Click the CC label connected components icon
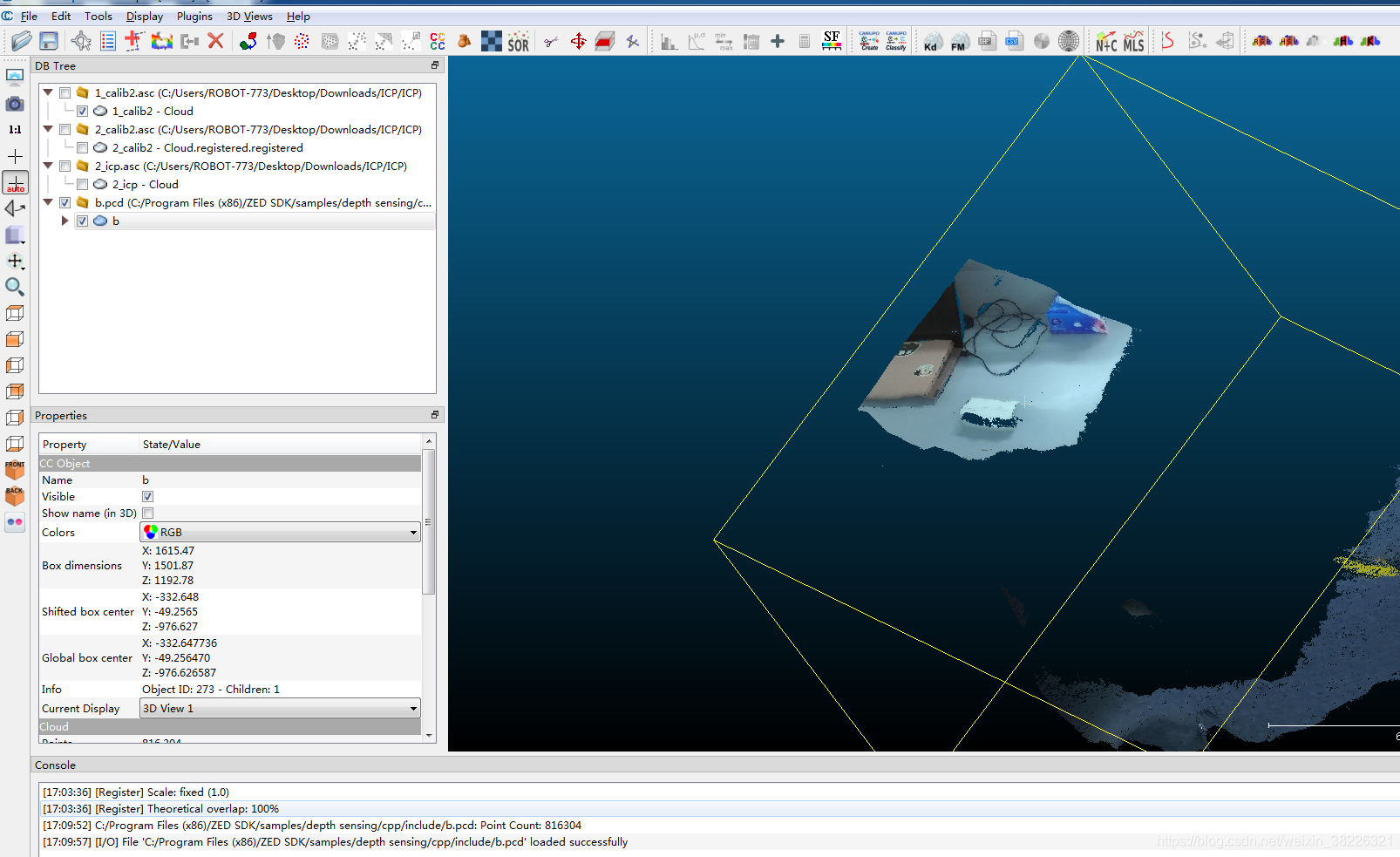1400x857 pixels. coord(438,41)
